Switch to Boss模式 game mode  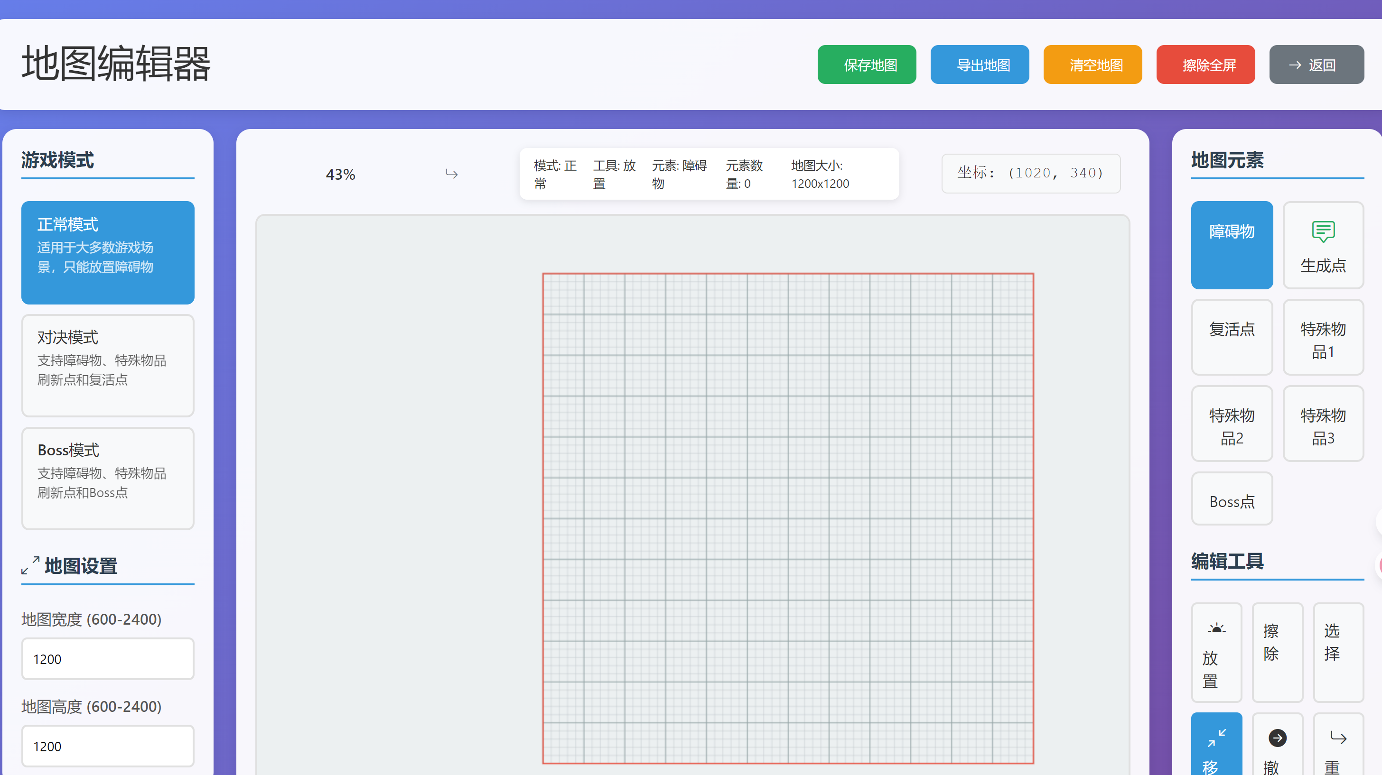click(107, 478)
